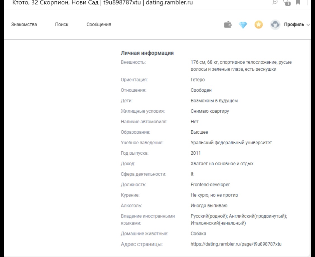315x257 pixels.
Task: Click the gold star icon
Action: pos(259,25)
